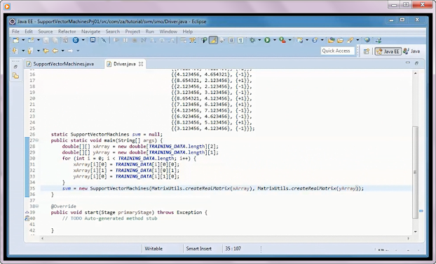Click the editor vertical scrollbar thumb
This screenshot has width=436, height=264.
point(415,173)
